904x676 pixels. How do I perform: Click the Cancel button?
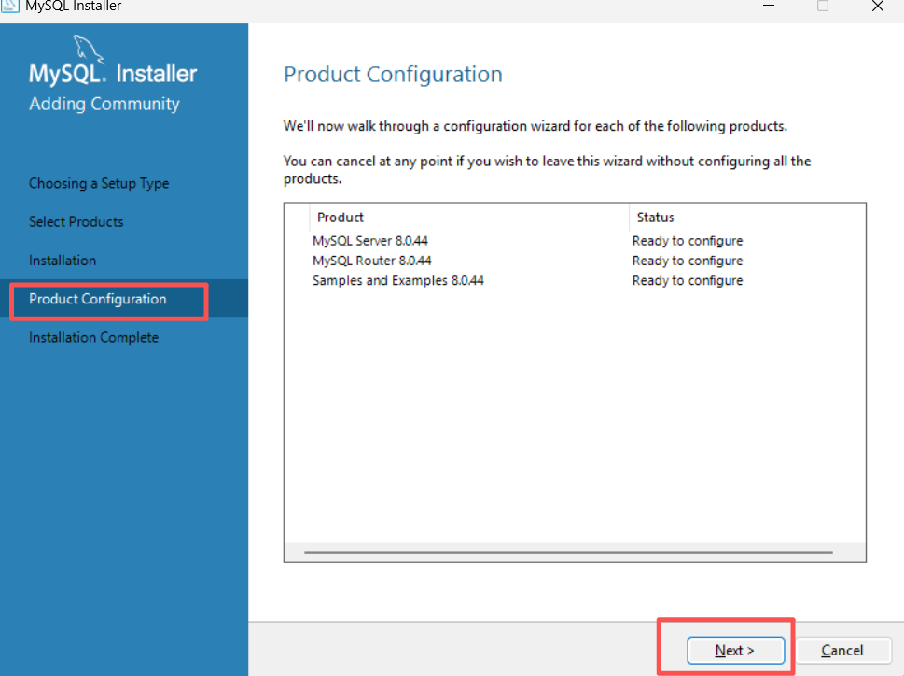[x=842, y=650]
